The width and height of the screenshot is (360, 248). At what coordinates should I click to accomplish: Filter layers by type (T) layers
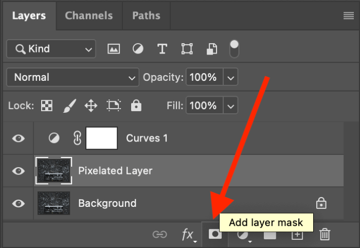point(162,49)
